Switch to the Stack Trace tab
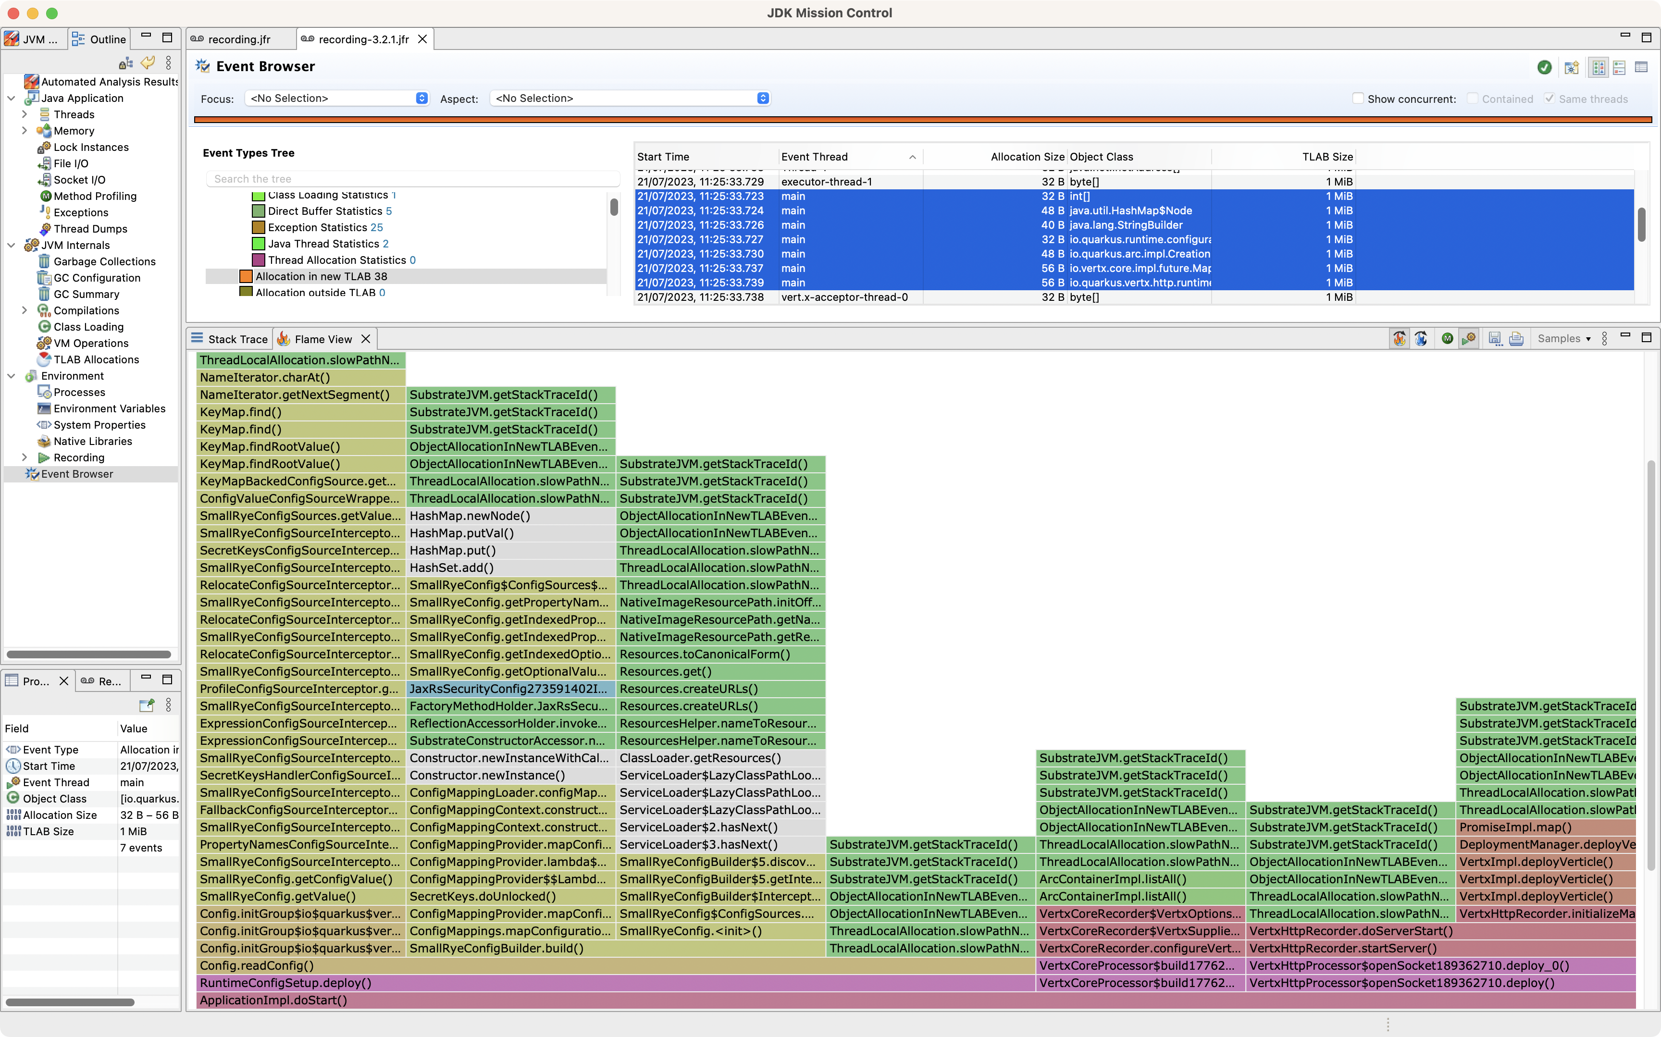Screen dimensions: 1661x1037 click(x=229, y=339)
